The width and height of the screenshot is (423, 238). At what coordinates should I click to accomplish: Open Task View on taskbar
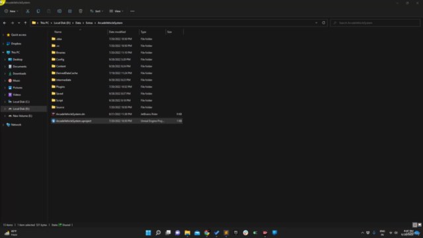click(x=168, y=233)
